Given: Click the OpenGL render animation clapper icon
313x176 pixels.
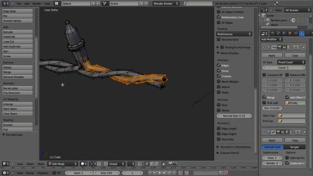Looking at the screenshot, I should pyautogui.click(x=175, y=164).
